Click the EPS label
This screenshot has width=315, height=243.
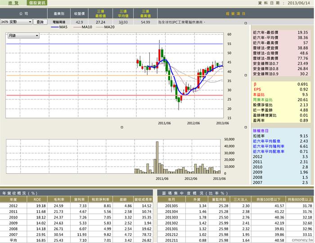pyautogui.click(x=257, y=89)
